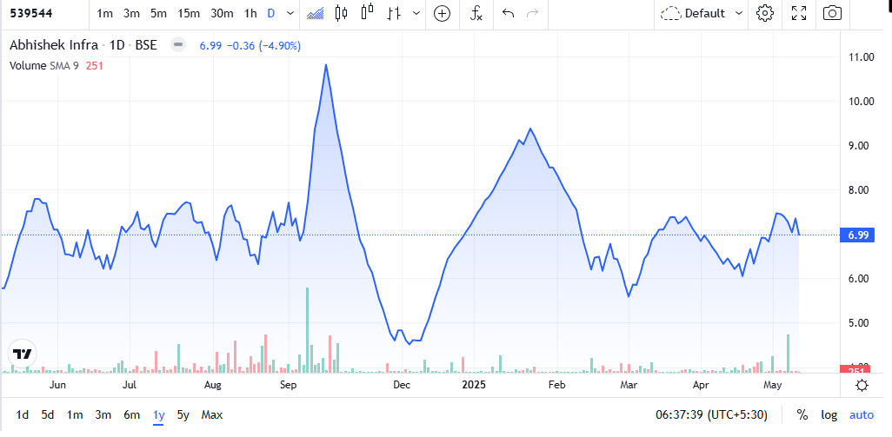The image size is (892, 437).
Task: Choose the area chart style icon
Action: [x=316, y=14]
